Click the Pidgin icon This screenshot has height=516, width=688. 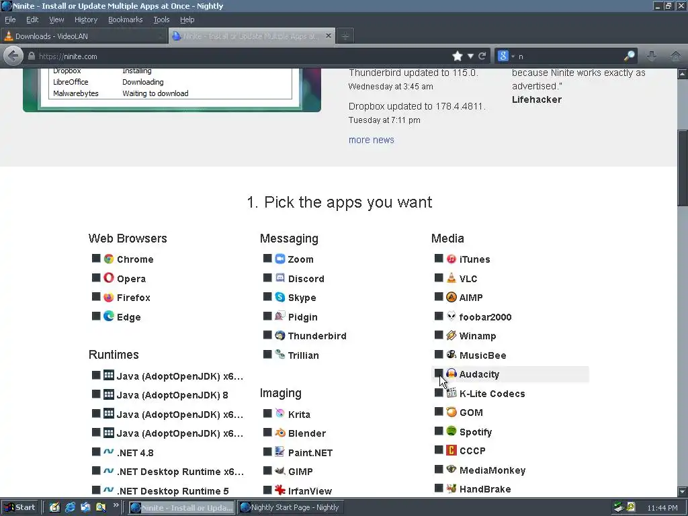coord(280,316)
